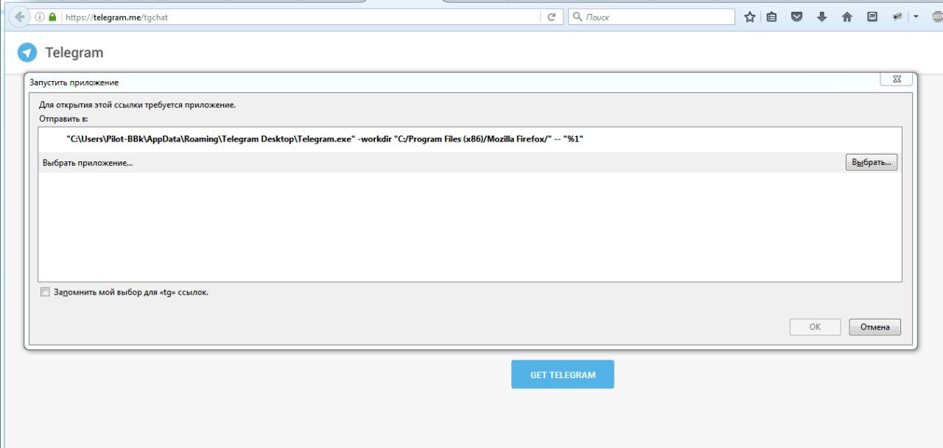Click the 'ae' extension toolbar icon
This screenshot has width=943, height=448.
pyautogui.click(x=872, y=17)
